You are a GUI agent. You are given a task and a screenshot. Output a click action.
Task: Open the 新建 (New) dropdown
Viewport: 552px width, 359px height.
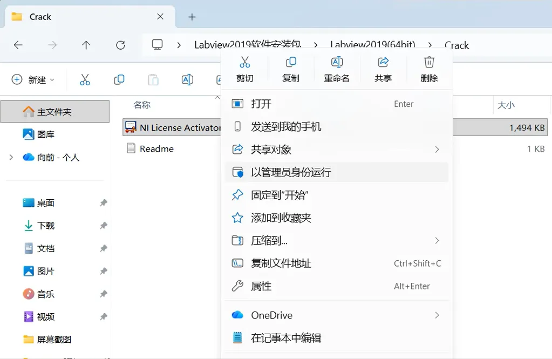point(33,79)
